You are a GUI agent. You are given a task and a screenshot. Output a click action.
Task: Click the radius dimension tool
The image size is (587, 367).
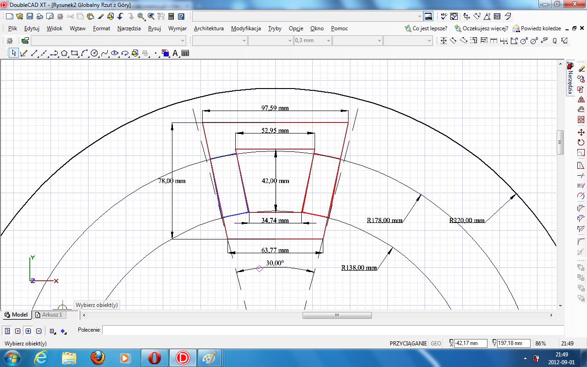coord(524,41)
